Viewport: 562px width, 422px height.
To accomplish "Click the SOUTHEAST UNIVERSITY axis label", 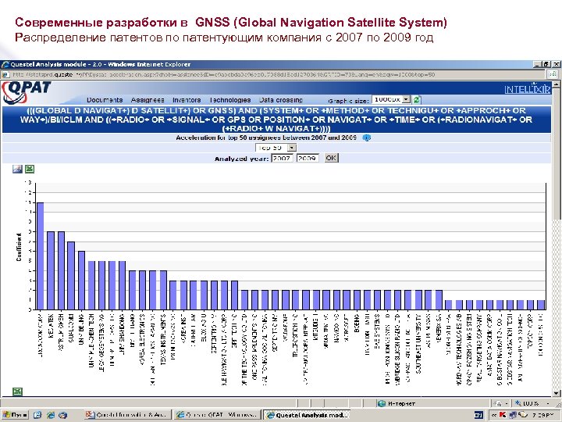I will point(418,344).
